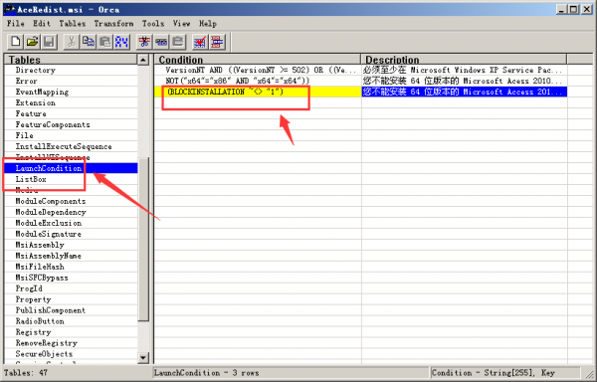The image size is (597, 382).
Task: Click the red-blue rows icon after Validate
Action: pos(217,42)
